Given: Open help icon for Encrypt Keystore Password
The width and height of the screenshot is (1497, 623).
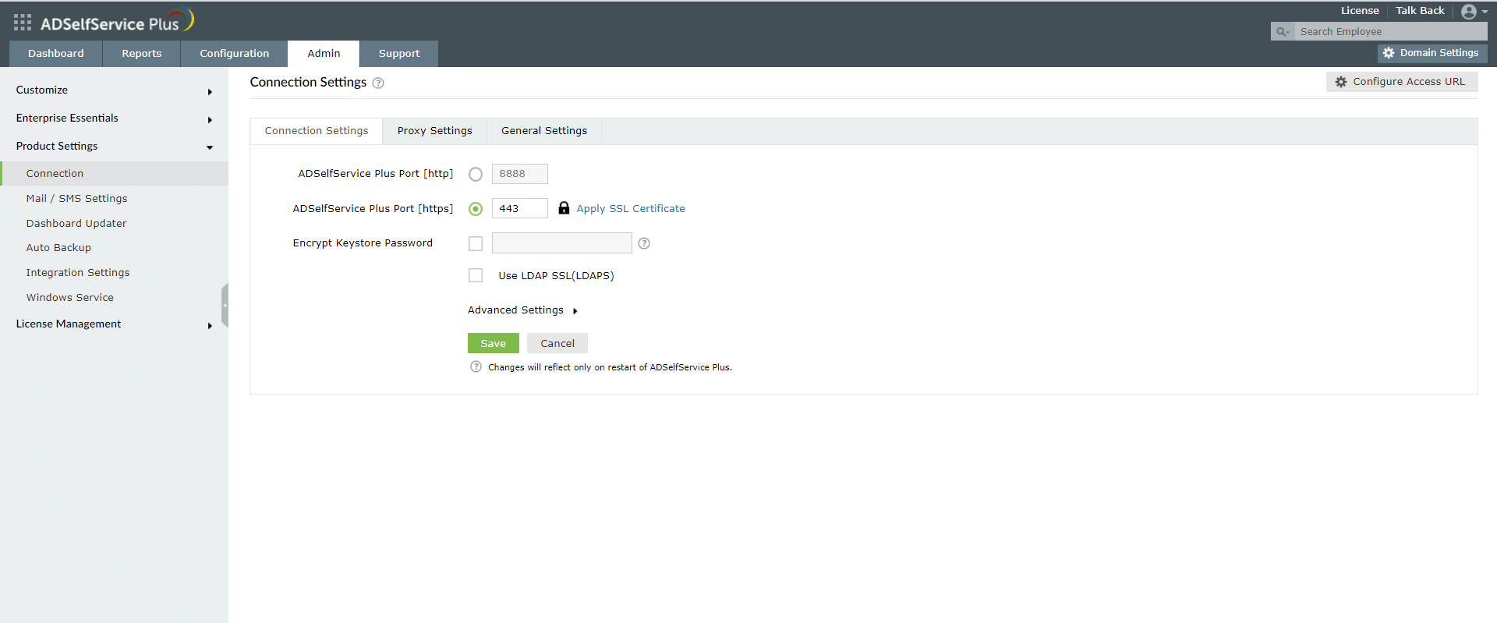Looking at the screenshot, I should pyautogui.click(x=644, y=243).
